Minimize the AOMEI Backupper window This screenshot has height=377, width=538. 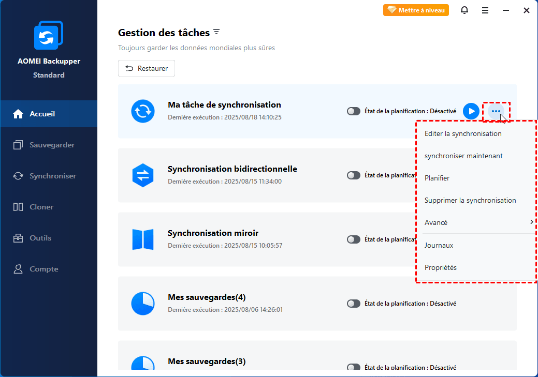(x=506, y=11)
